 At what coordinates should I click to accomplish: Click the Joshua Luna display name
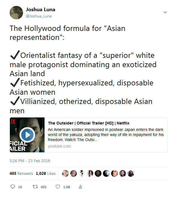point(40,10)
